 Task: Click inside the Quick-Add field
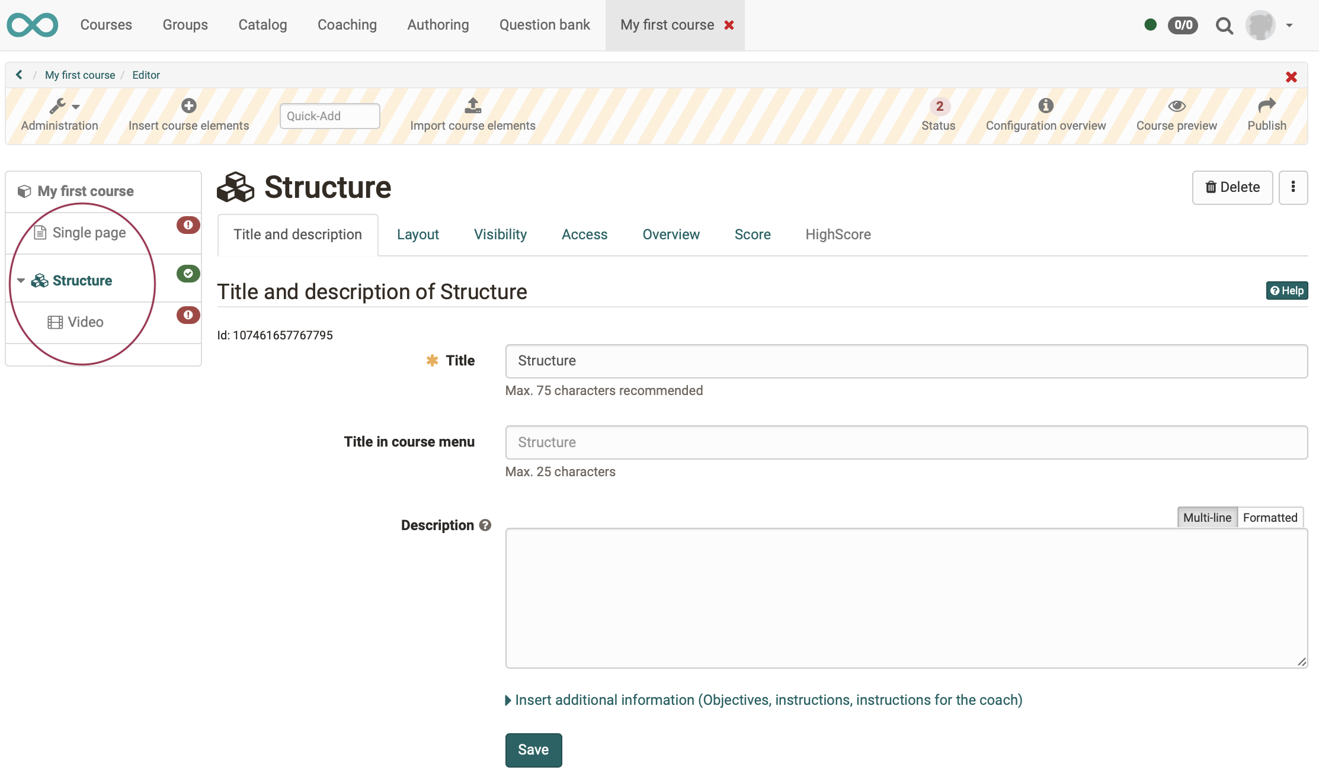click(x=329, y=115)
